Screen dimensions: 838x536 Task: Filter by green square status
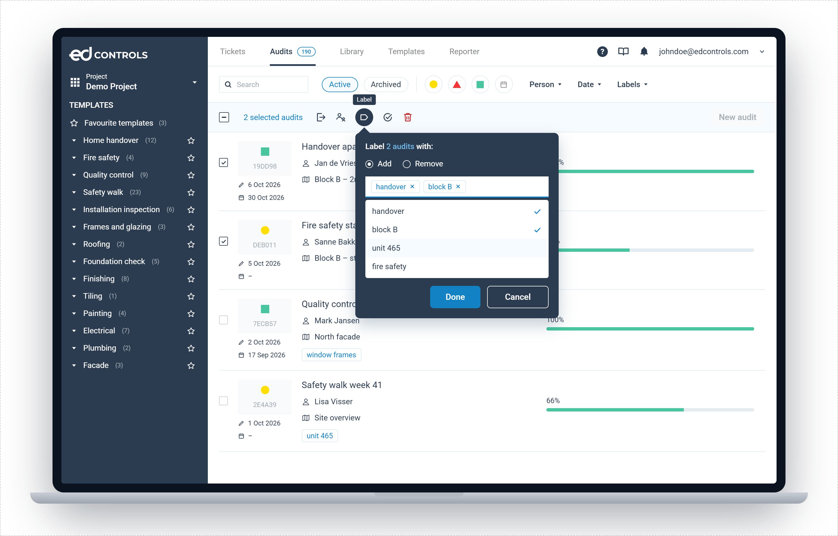(x=480, y=85)
